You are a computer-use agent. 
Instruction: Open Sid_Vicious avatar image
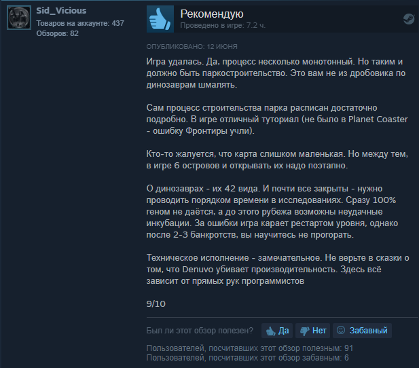[x=19, y=18]
